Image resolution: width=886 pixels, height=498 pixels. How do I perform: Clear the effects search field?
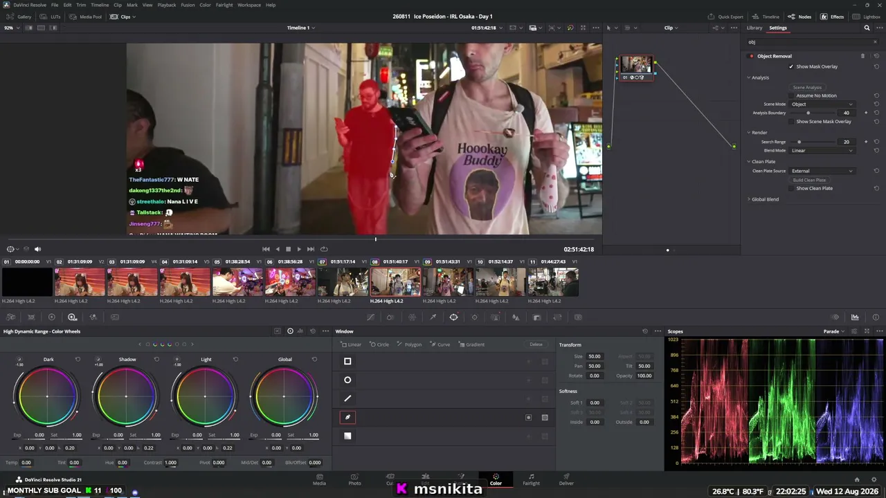(875, 42)
